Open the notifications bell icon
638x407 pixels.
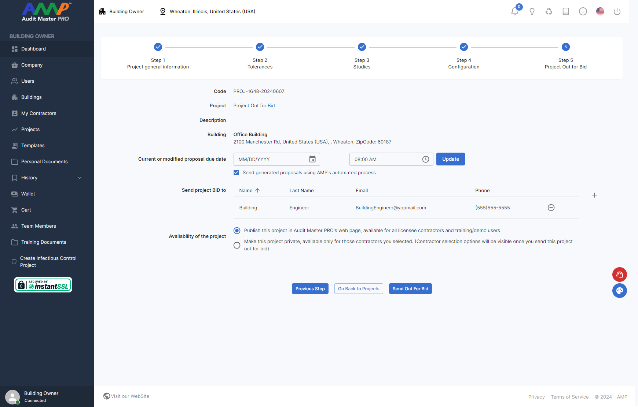point(514,11)
